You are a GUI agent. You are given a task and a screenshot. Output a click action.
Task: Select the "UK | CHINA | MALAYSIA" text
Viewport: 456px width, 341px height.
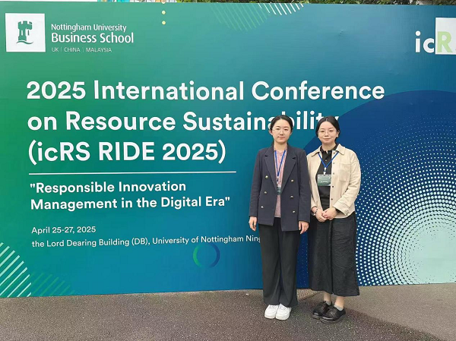[81, 49]
